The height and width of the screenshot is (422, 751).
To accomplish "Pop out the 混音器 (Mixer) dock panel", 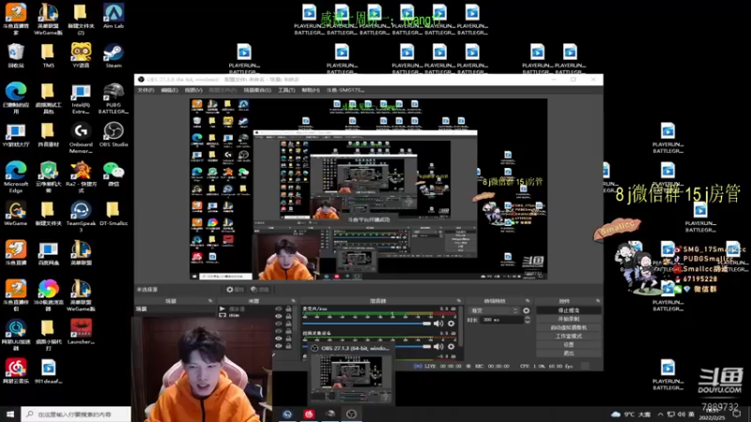I will click(x=459, y=301).
